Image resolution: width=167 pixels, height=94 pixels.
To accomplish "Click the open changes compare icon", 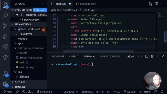I will coord(151,4).
